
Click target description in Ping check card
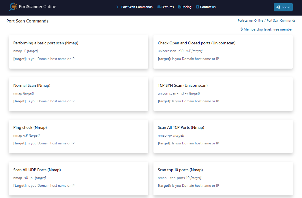[x=44, y=143]
